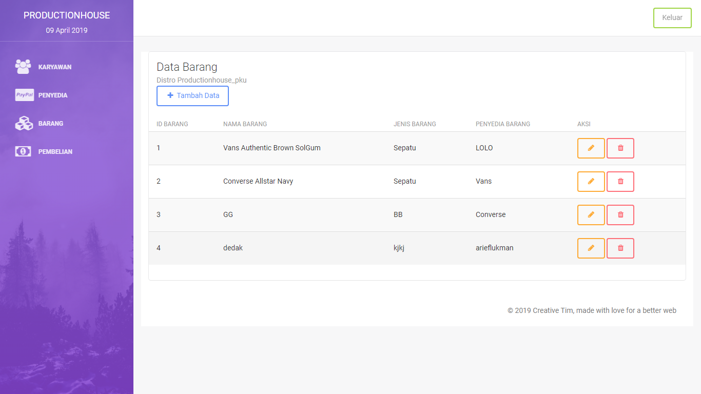
Task: Click trash icon for GG row
Action: (620, 215)
